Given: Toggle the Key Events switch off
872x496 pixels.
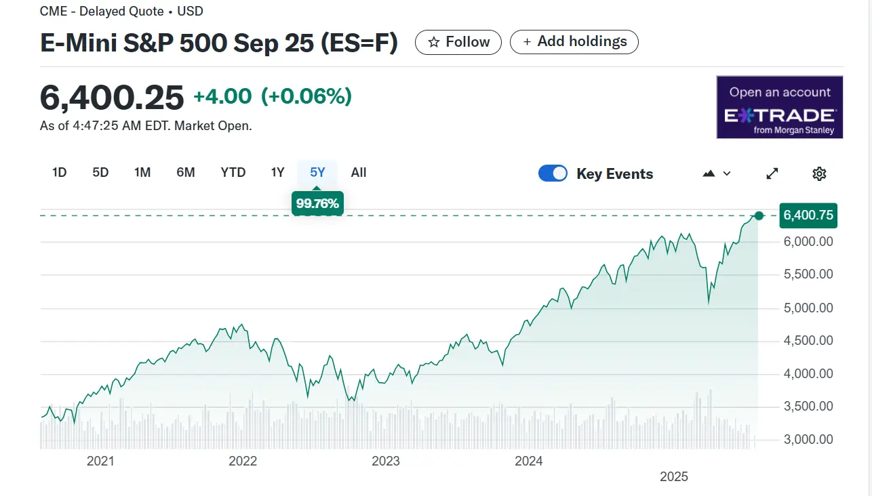Looking at the screenshot, I should 553,173.
